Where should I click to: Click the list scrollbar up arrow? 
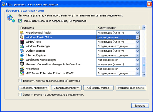click(144, 27)
